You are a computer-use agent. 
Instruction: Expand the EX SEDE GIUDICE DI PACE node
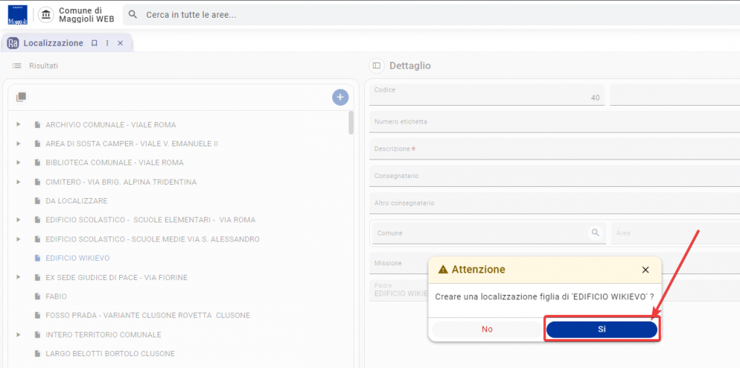[18, 277]
